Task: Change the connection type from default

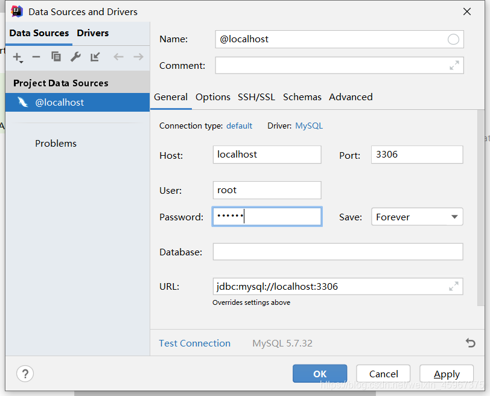Action: tap(239, 126)
